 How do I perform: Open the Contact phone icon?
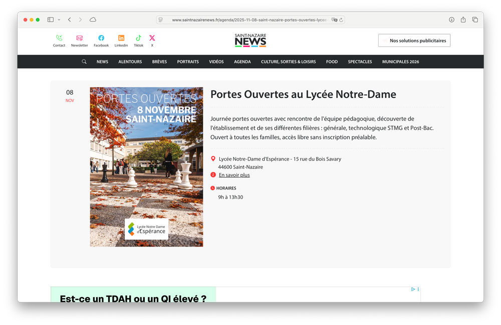pyautogui.click(x=59, y=38)
